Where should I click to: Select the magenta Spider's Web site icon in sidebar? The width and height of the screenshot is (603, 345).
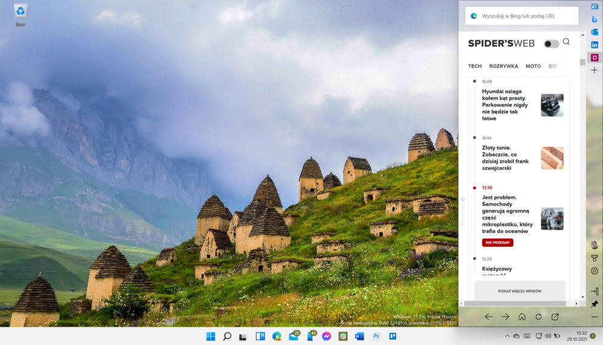tap(595, 58)
